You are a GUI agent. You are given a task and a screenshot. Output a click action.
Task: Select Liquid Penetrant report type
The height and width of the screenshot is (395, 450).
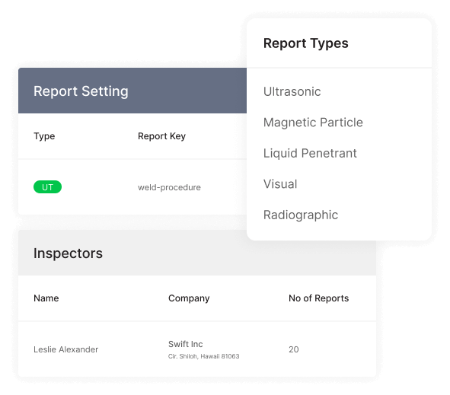pyautogui.click(x=310, y=153)
